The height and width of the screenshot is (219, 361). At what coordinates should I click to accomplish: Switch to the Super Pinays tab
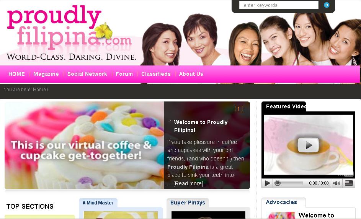coord(188,203)
